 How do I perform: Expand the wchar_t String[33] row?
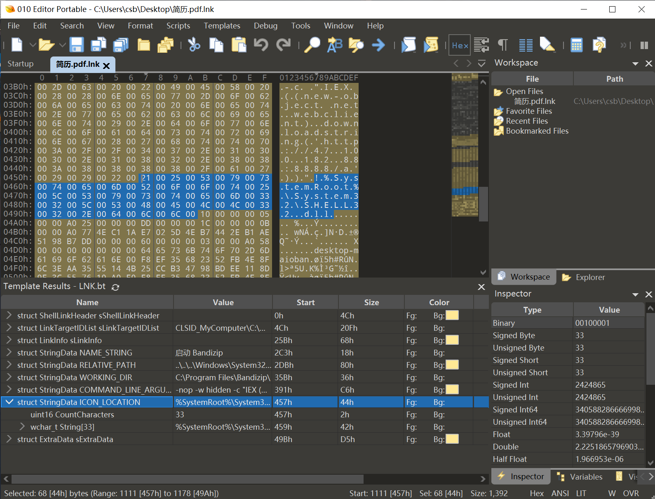click(x=22, y=426)
